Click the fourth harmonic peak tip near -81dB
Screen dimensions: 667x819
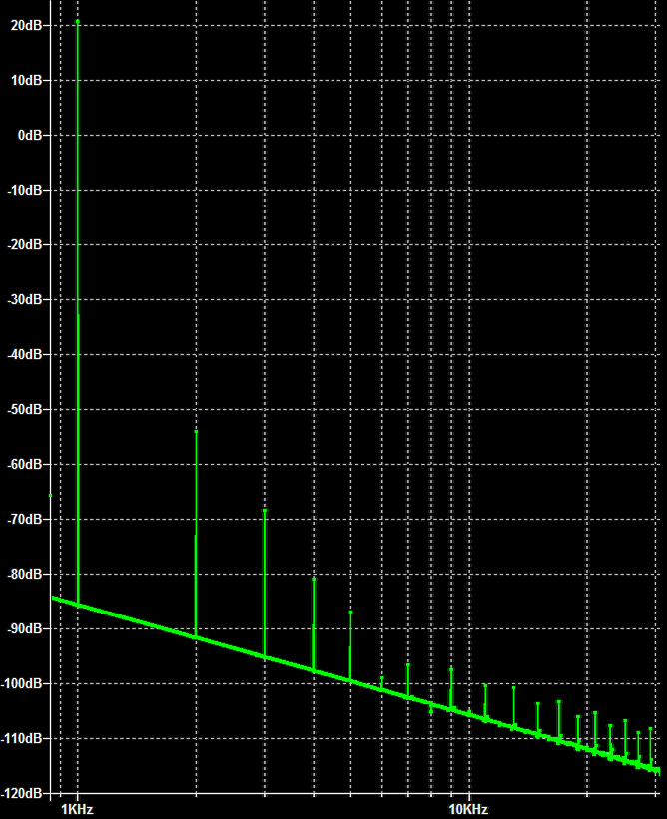[314, 579]
